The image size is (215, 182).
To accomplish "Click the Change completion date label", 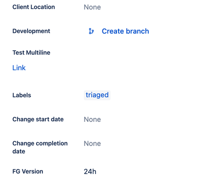I will pos(40,147).
